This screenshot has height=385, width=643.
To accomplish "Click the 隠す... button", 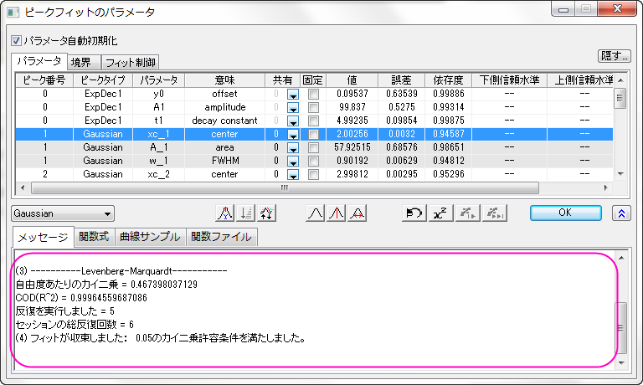I will point(615,56).
